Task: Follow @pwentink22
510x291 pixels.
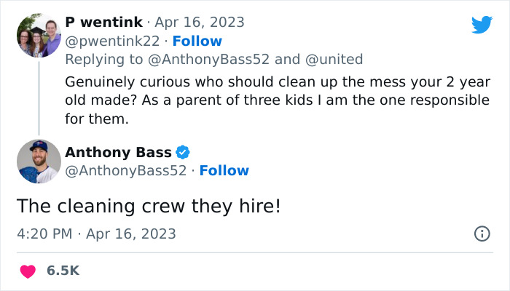Action: click(197, 41)
